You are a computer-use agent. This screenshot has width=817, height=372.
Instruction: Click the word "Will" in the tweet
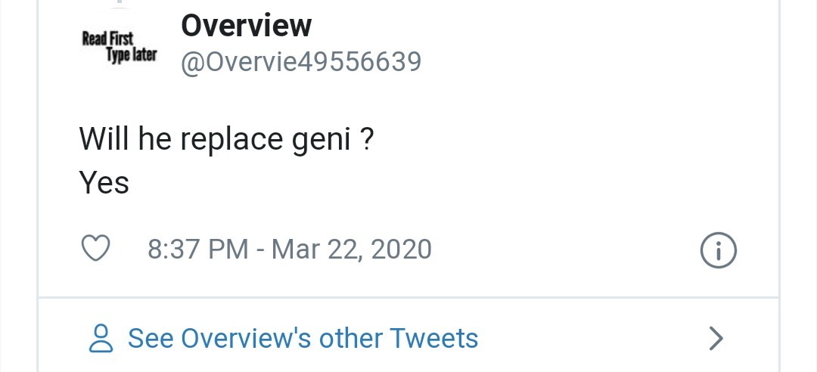[104, 139]
